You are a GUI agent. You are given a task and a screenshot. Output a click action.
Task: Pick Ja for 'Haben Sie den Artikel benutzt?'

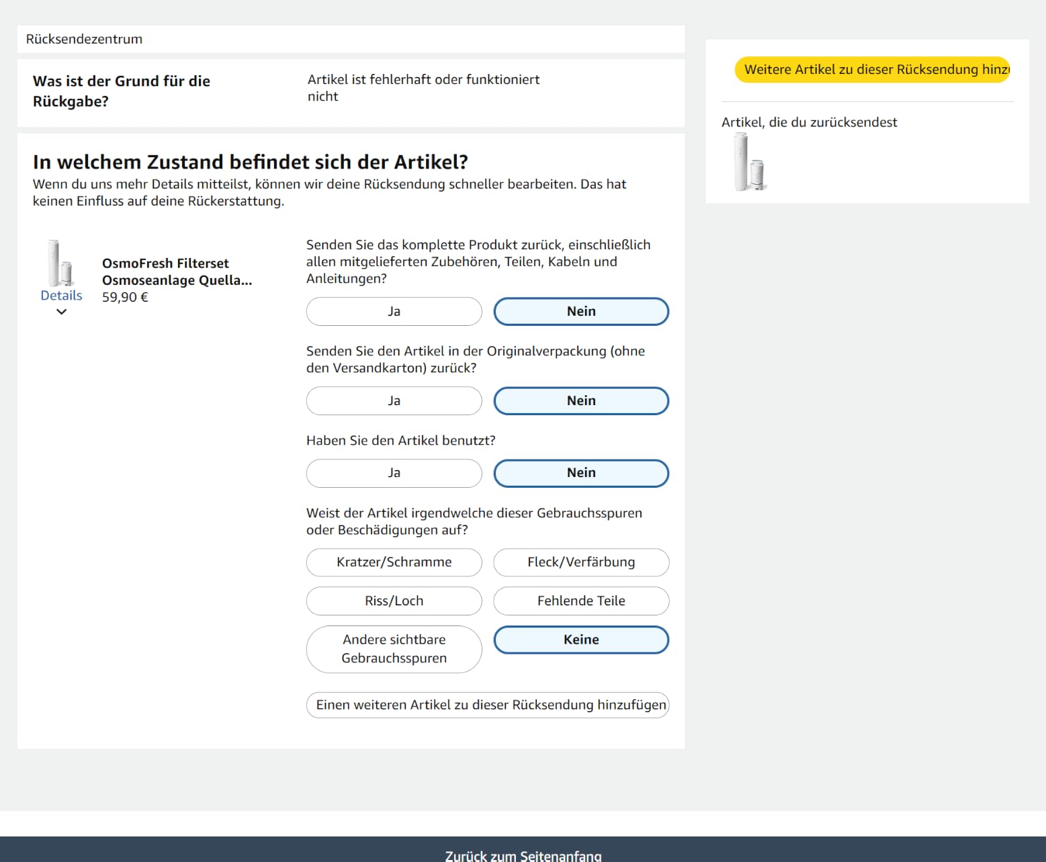[394, 473]
